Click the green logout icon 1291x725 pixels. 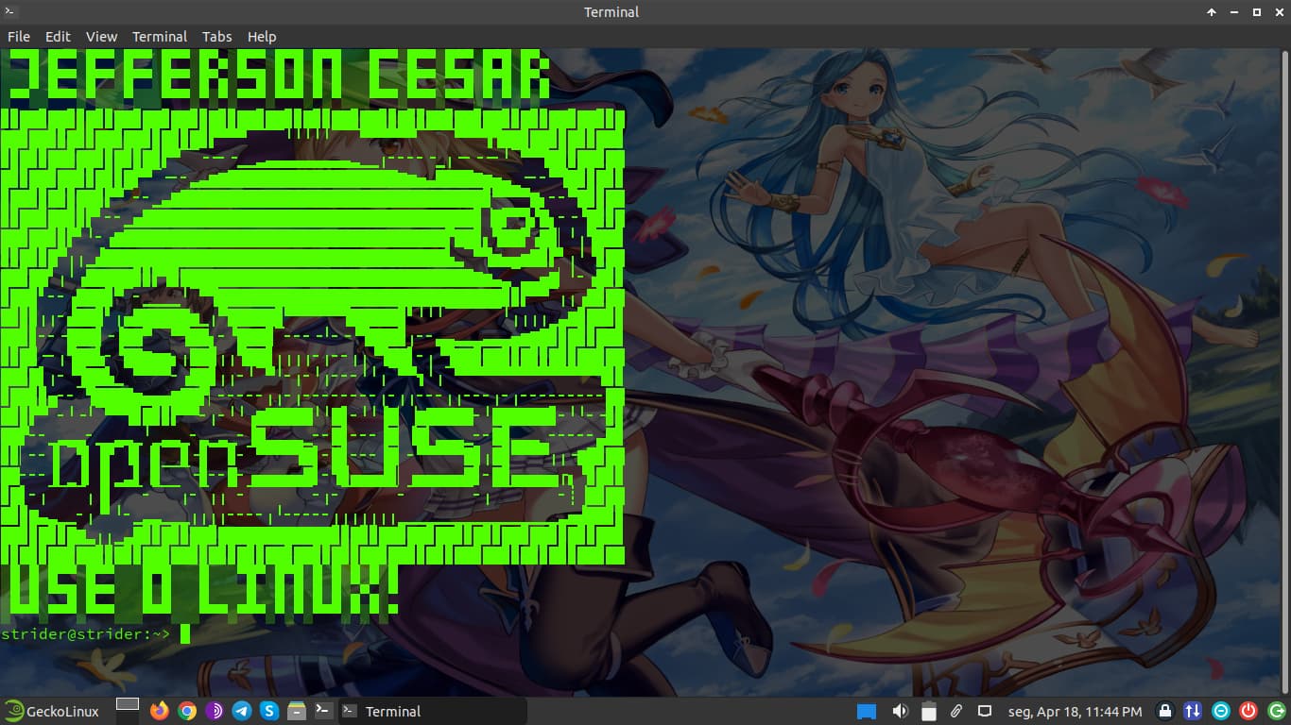(x=1276, y=711)
